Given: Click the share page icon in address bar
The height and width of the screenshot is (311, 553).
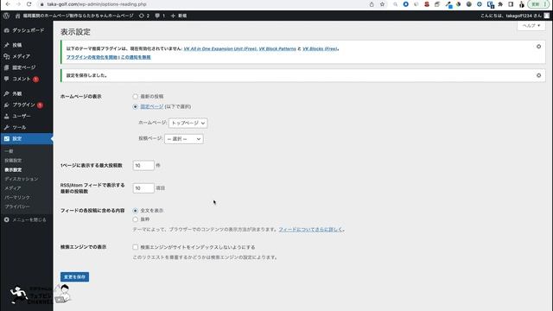Looking at the screenshot, I should (x=372, y=4).
